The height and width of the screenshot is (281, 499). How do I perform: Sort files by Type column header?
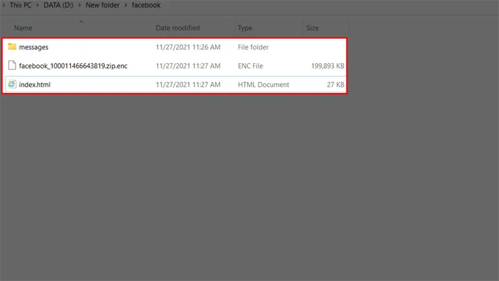(x=245, y=28)
